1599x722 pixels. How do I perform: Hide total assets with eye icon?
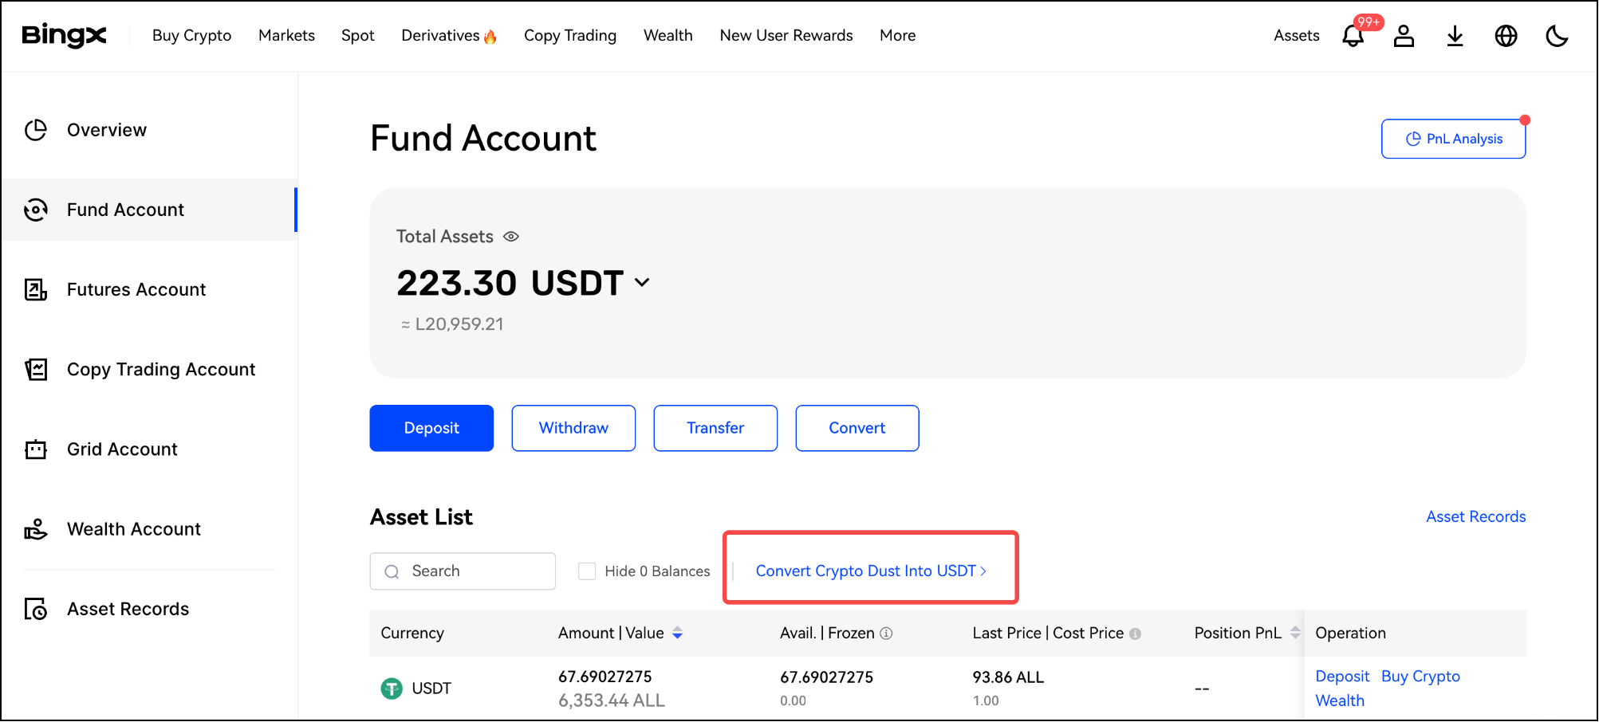[511, 237]
